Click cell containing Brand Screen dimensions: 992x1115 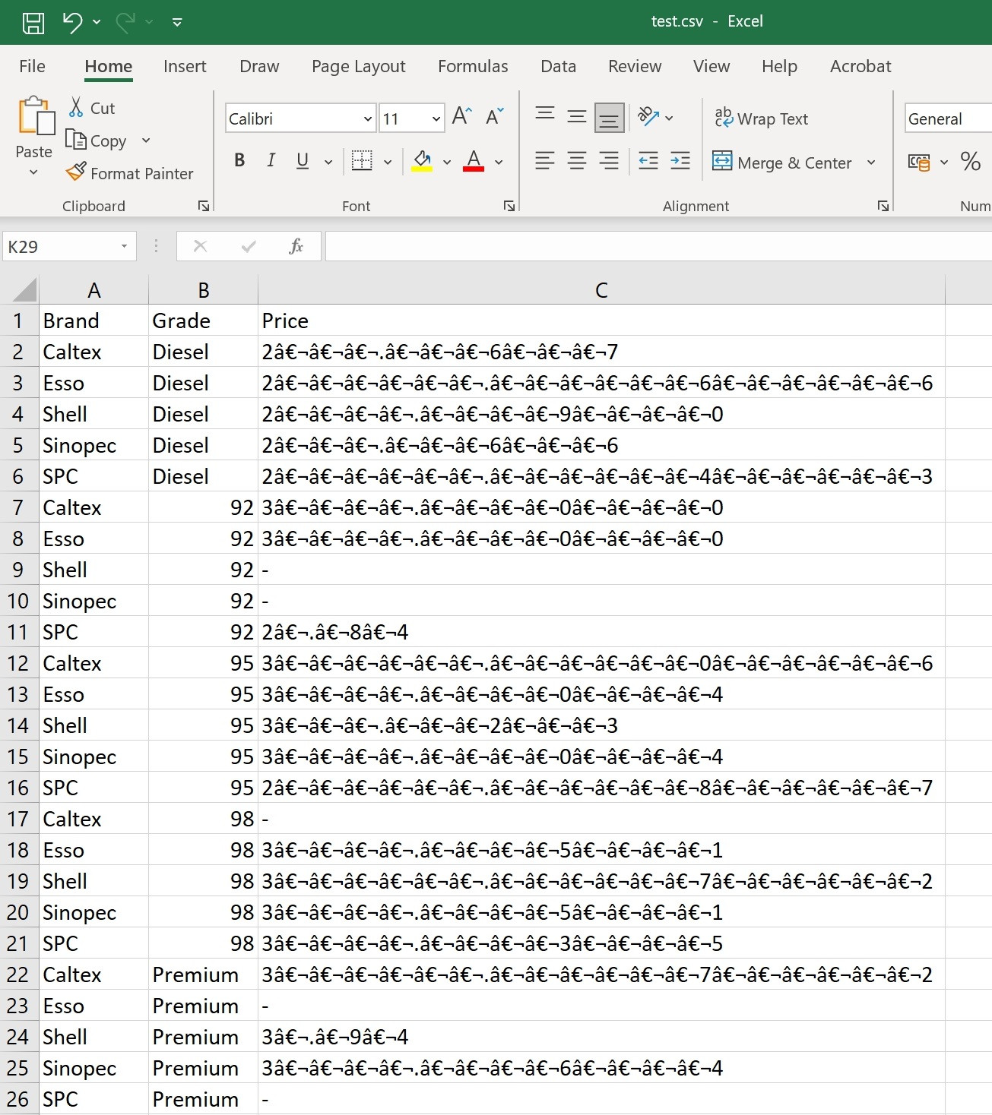(93, 321)
